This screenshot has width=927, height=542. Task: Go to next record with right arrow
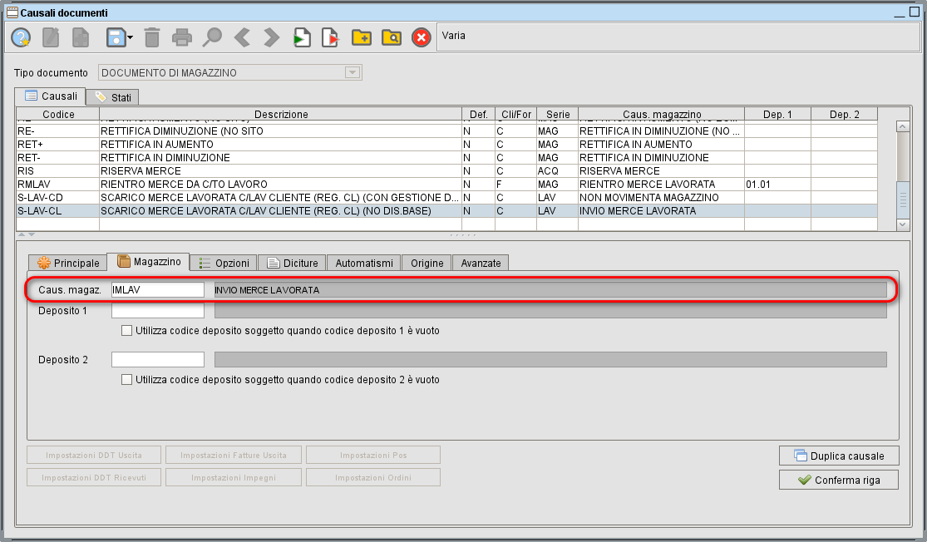271,37
